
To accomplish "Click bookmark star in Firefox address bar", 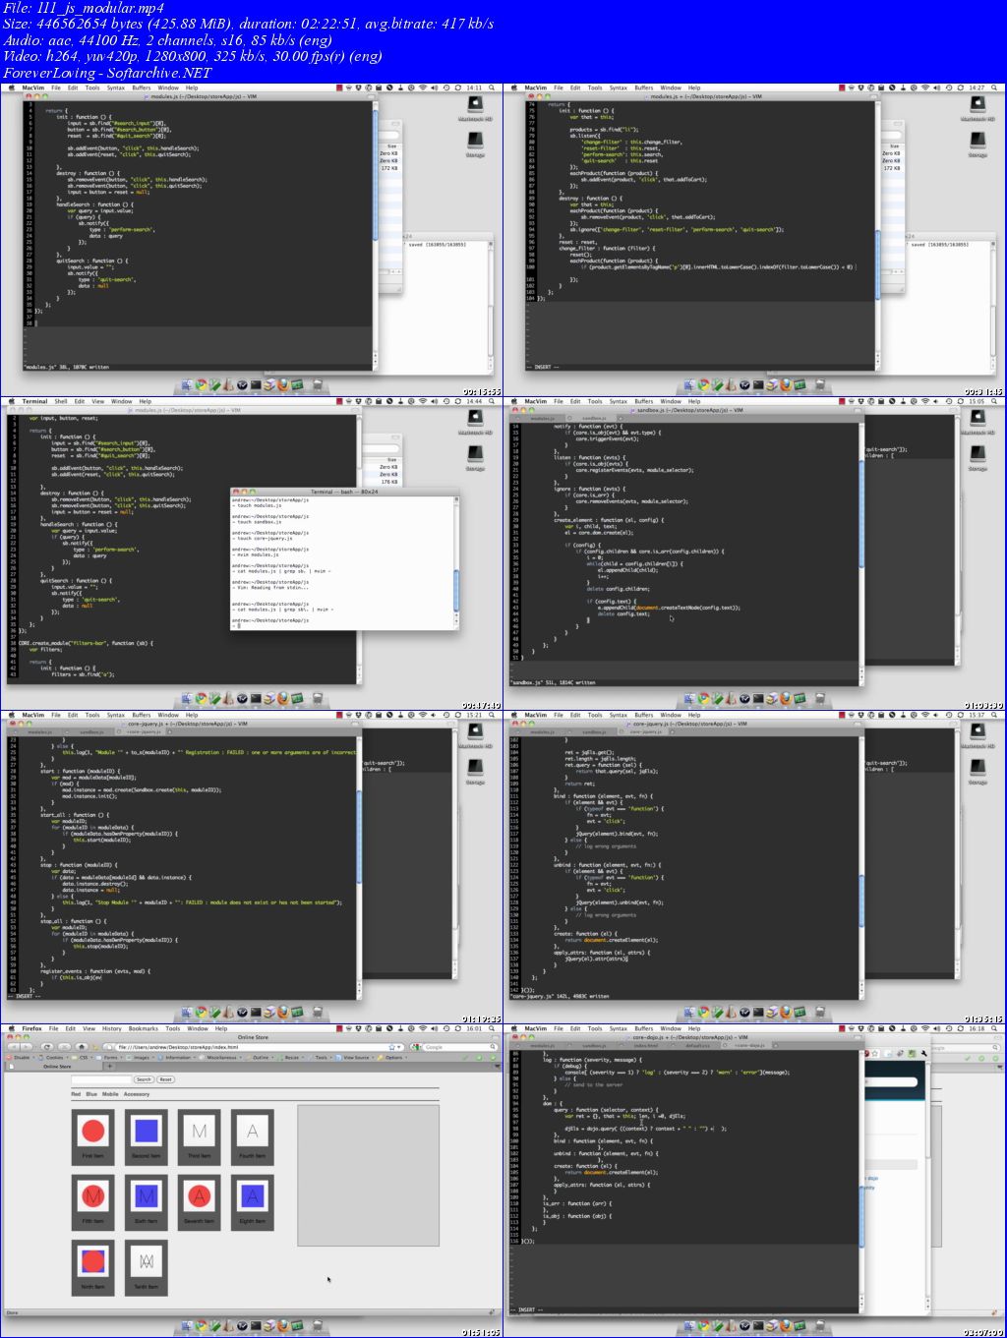I will pyautogui.click(x=391, y=1047).
